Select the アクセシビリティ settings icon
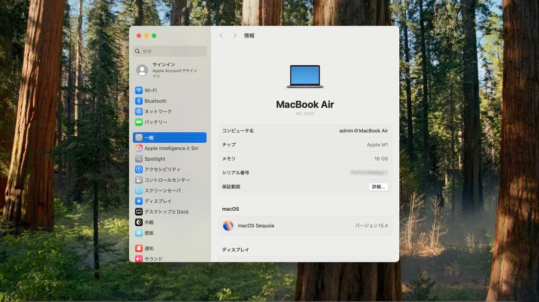The image size is (539, 302). (140, 169)
